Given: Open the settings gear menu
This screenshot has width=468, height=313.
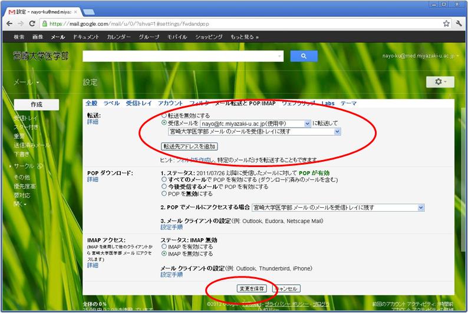Looking at the screenshot, I should (440, 82).
